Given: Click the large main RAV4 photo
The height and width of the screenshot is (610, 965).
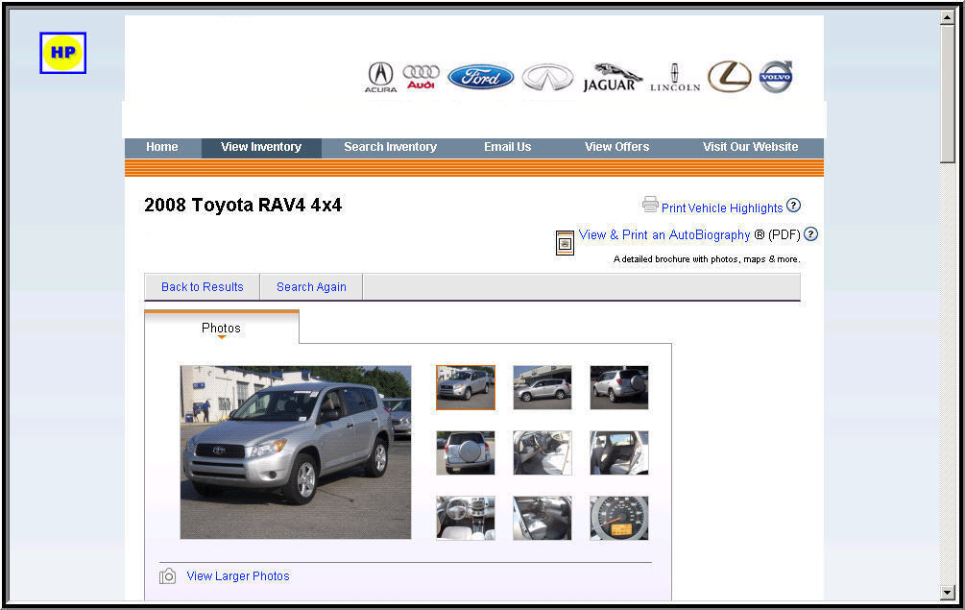Looking at the screenshot, I should click(x=296, y=452).
